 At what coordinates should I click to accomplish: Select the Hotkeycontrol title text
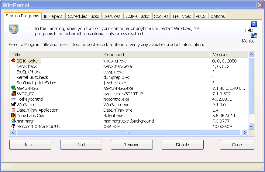30,99
